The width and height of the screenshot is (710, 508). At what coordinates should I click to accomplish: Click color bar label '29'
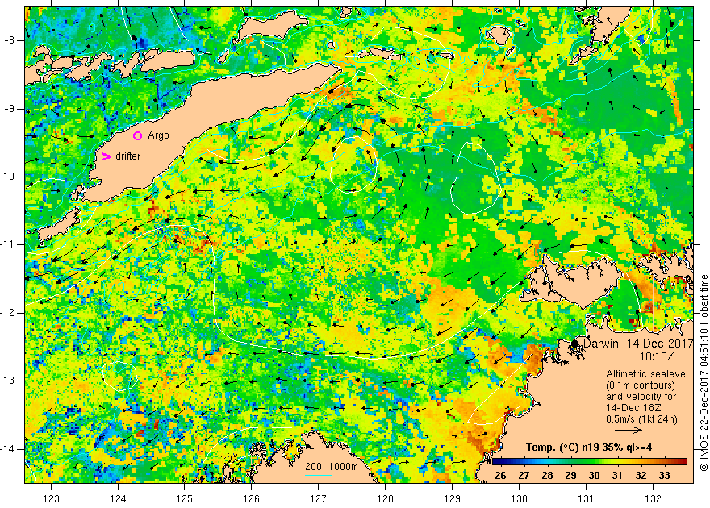(x=570, y=476)
